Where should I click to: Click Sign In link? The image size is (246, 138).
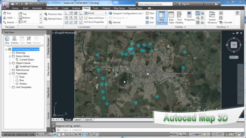click(186, 4)
